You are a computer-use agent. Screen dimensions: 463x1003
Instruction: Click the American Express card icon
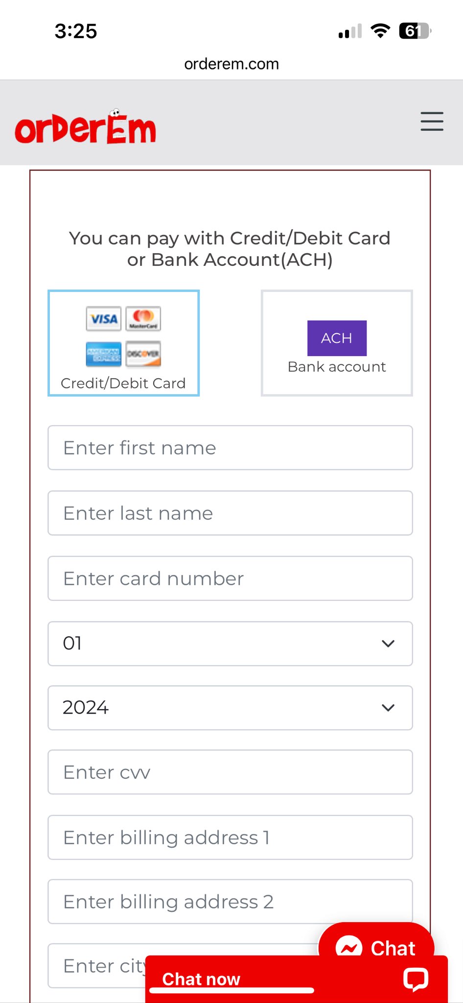(104, 354)
